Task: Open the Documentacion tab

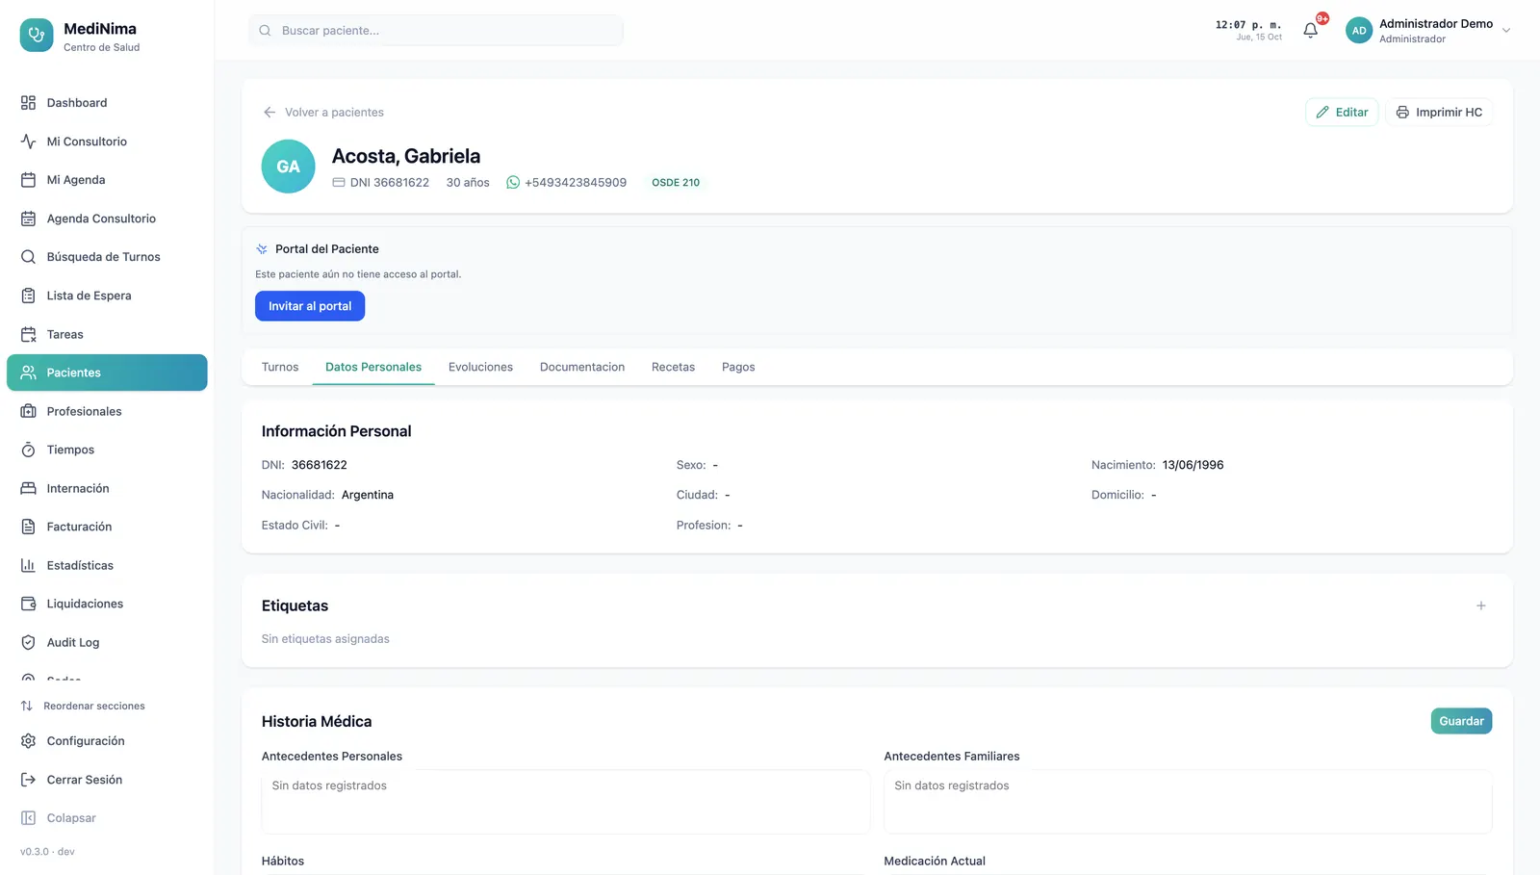Action: (x=582, y=367)
